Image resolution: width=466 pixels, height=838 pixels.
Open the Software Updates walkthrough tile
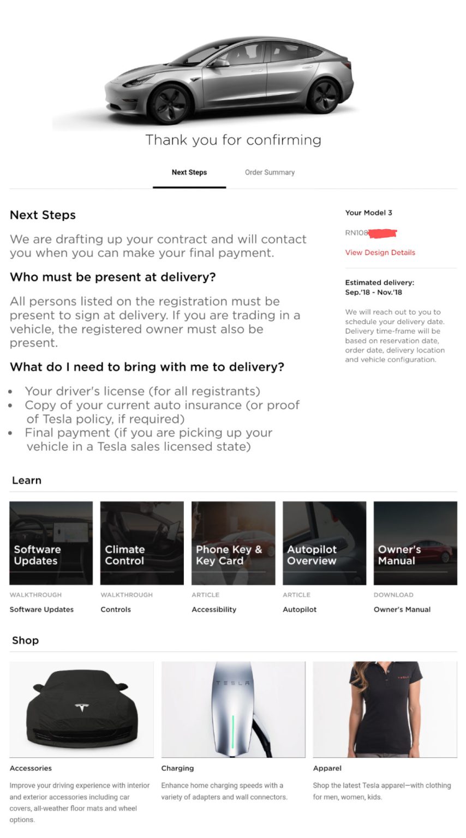51,543
